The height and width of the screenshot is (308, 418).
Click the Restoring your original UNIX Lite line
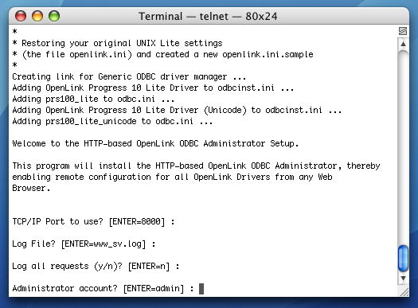point(117,43)
